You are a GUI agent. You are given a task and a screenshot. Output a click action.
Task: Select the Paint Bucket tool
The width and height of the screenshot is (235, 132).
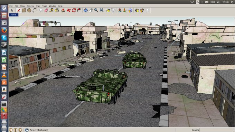(x=57, y=10)
